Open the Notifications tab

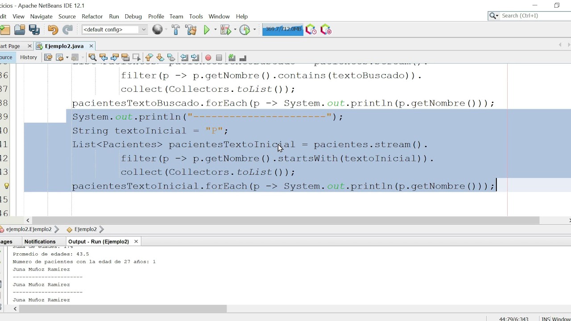coord(40,242)
